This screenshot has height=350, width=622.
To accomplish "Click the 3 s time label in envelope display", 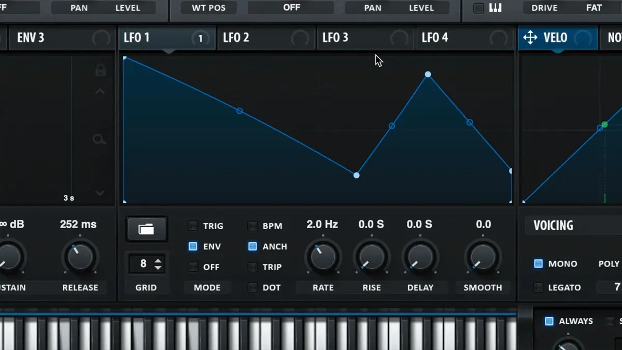I will pos(68,198).
